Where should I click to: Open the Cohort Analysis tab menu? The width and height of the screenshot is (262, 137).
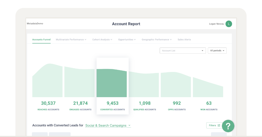coord(102,40)
